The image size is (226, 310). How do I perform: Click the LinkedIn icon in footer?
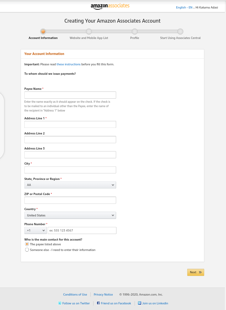click(x=139, y=303)
